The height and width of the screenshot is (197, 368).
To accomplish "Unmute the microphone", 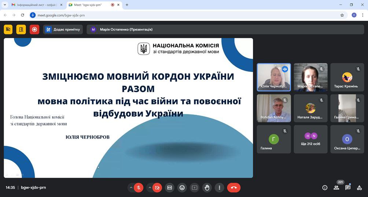I will coord(139,187).
